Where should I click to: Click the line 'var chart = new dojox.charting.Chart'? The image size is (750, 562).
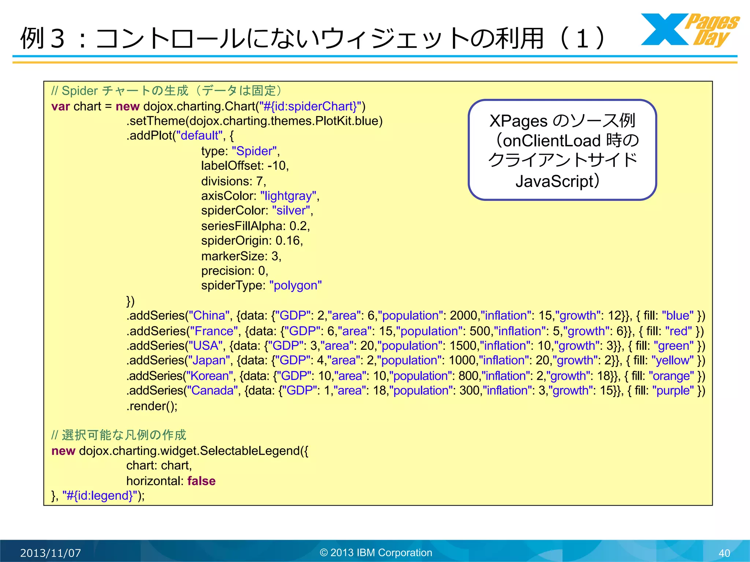coord(208,106)
